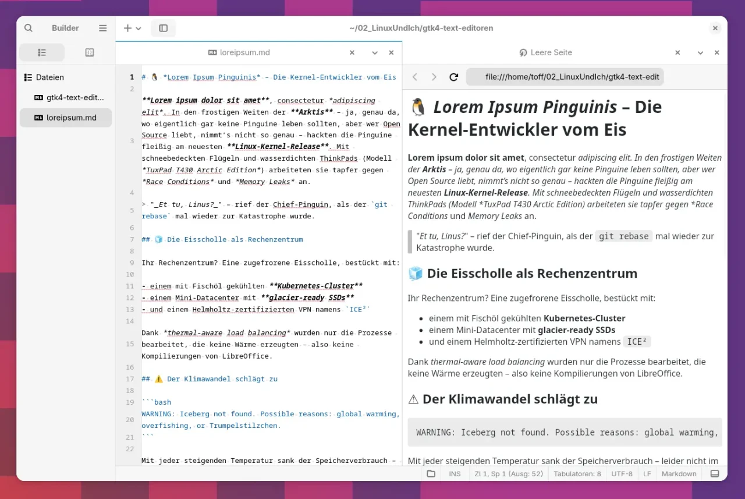
Task: Expand the dropdown arrow next to plus button
Action: (139, 28)
